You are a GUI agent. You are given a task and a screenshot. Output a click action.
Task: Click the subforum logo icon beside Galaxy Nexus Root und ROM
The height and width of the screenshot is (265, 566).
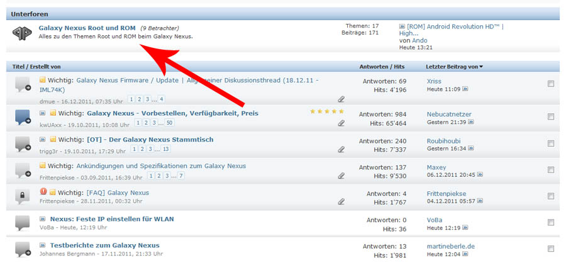22,33
